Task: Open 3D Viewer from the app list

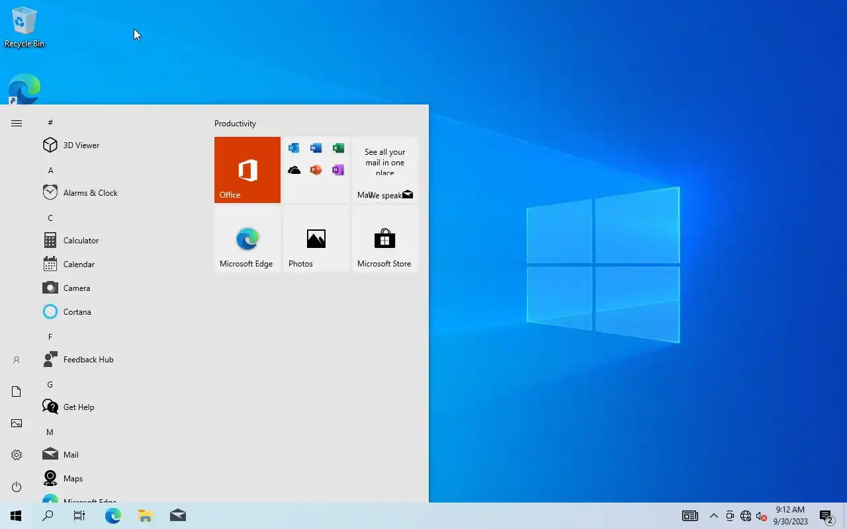Action: coord(120,145)
